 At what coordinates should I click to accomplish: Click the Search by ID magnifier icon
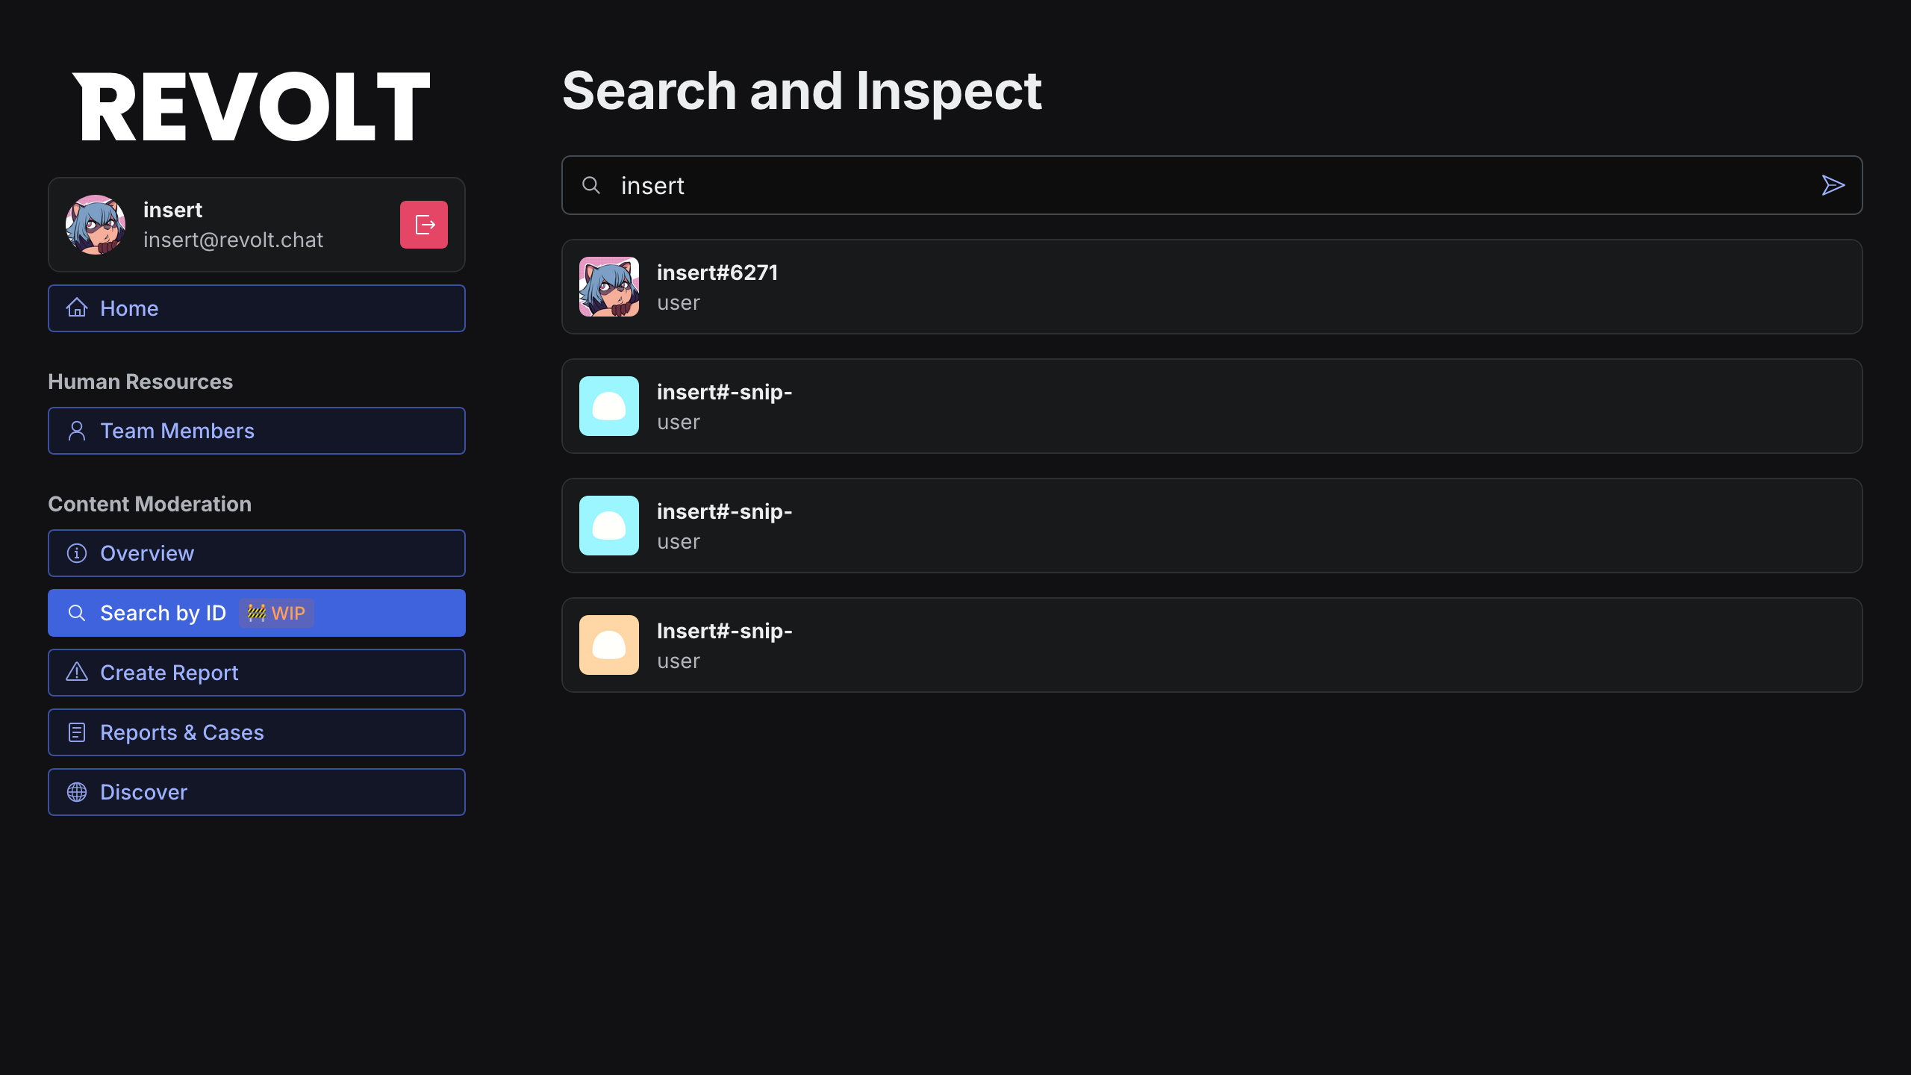click(x=78, y=613)
